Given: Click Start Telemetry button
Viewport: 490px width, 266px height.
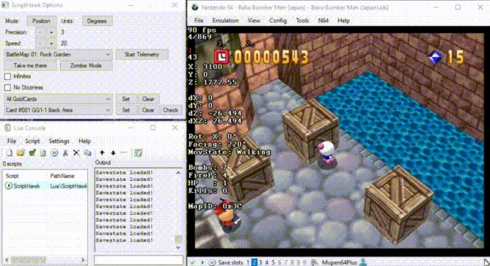Looking at the screenshot, I should point(141,54).
